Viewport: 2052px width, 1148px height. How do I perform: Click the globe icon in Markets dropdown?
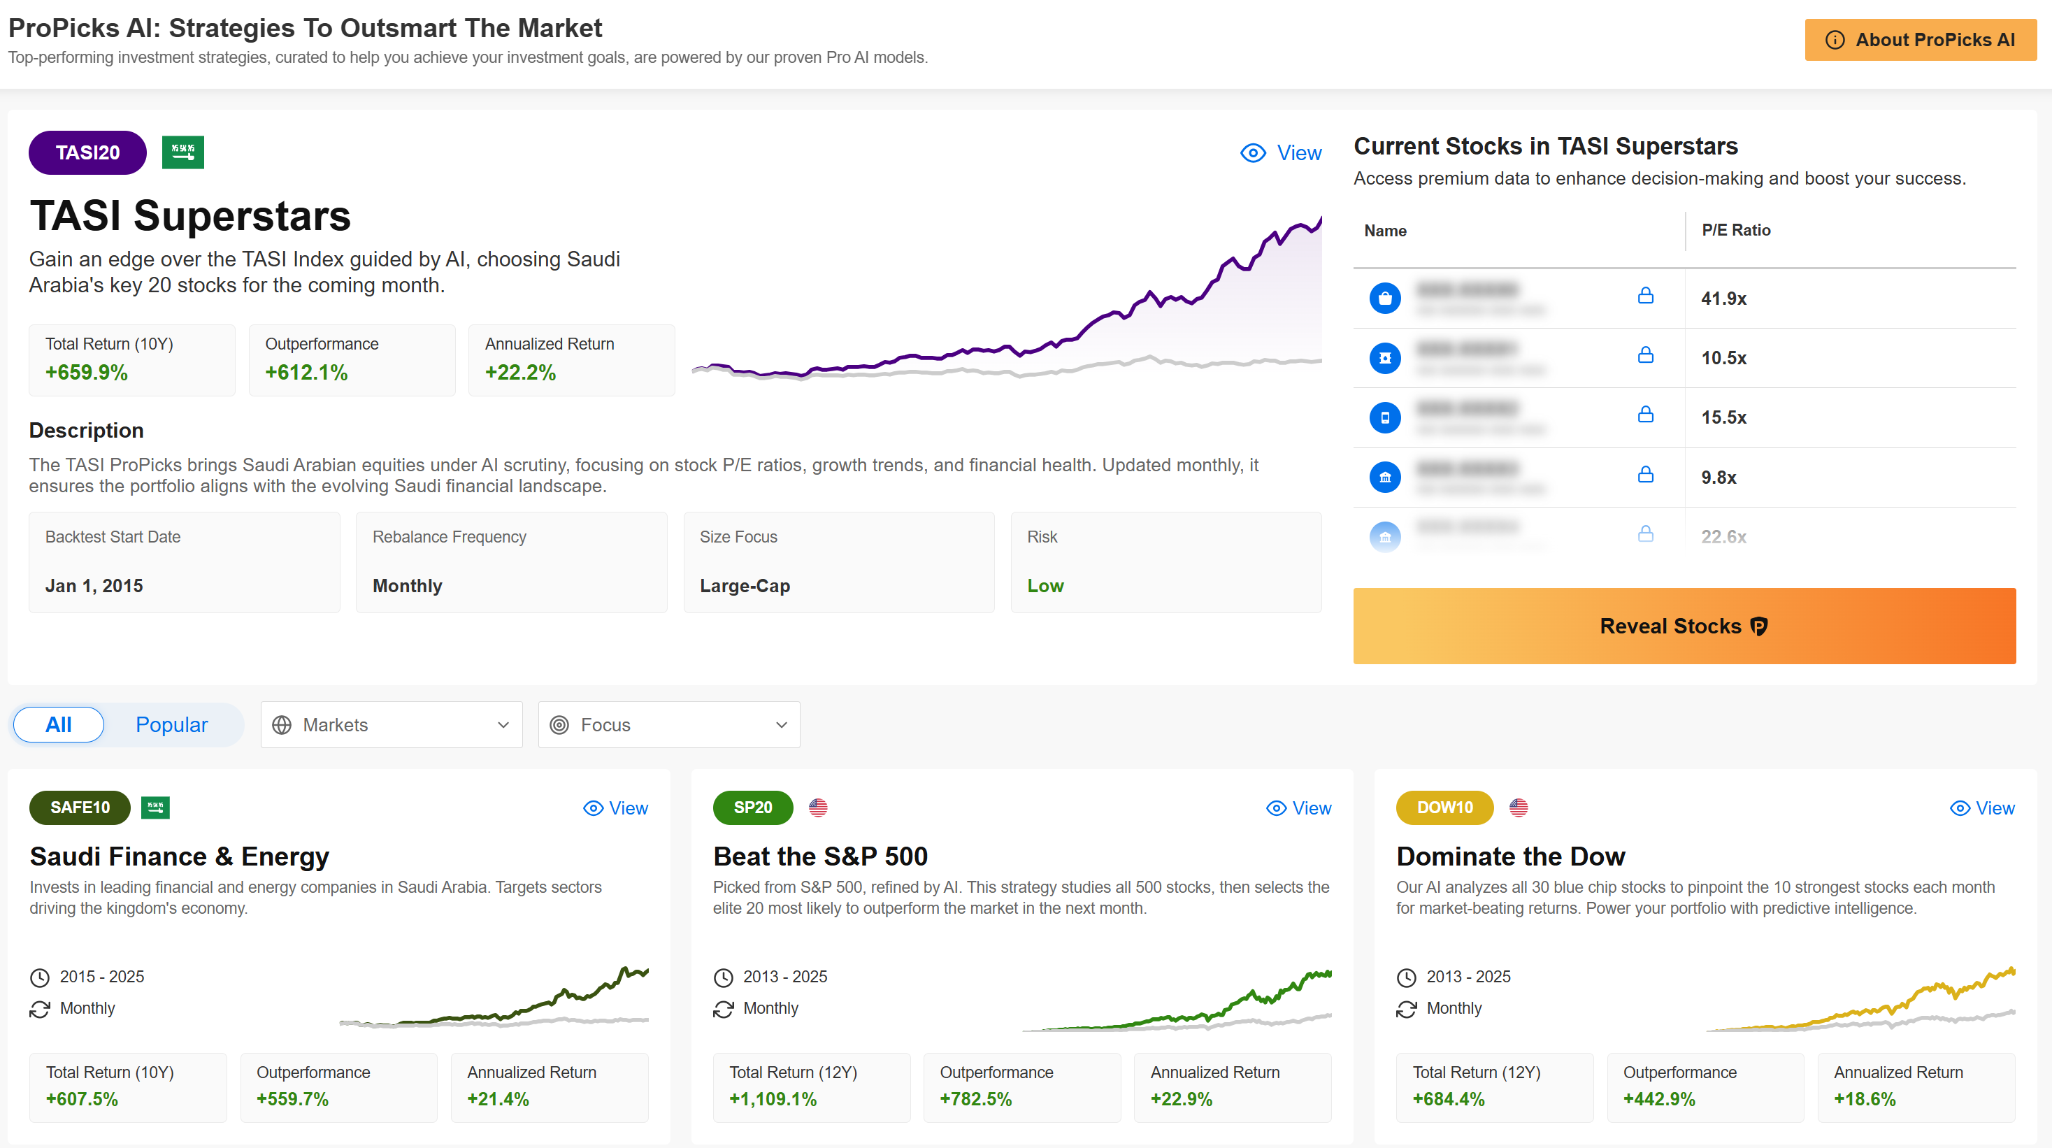pyautogui.click(x=282, y=725)
